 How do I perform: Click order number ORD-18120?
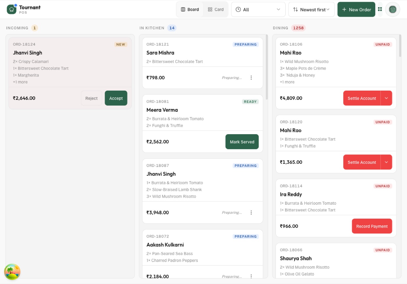291,122
